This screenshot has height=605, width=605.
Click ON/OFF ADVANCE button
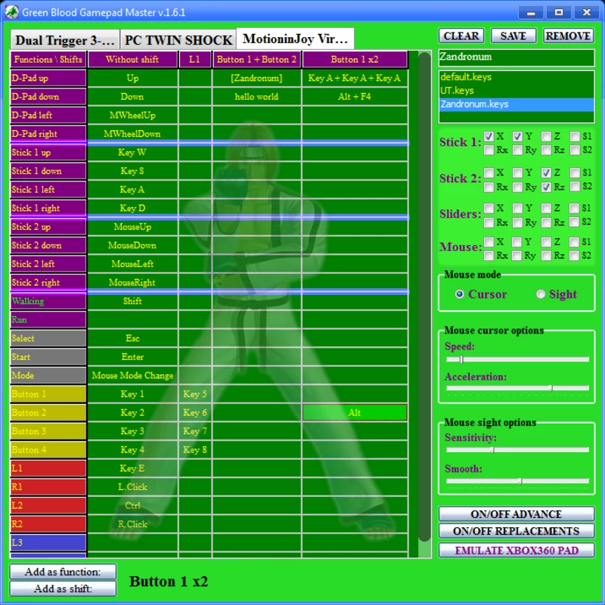click(517, 514)
